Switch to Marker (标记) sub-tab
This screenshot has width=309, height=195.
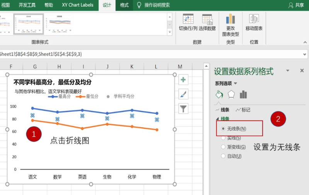point(243,110)
